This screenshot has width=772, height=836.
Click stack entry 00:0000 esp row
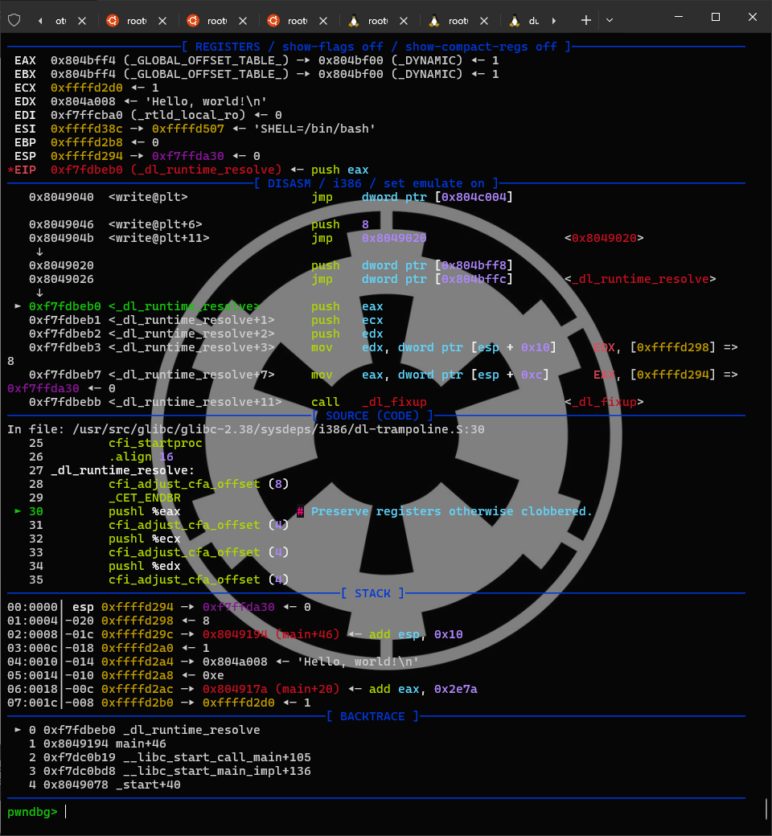coord(159,607)
